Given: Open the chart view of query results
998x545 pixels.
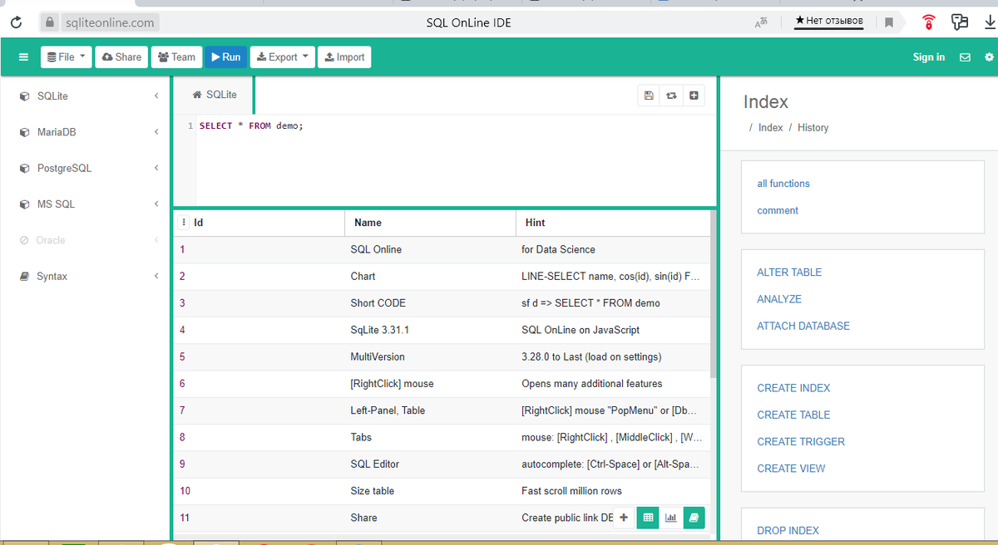Looking at the screenshot, I should (x=670, y=517).
